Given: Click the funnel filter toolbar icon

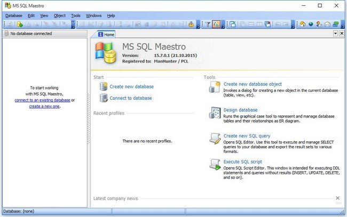Looking at the screenshot, I should [x=208, y=25].
